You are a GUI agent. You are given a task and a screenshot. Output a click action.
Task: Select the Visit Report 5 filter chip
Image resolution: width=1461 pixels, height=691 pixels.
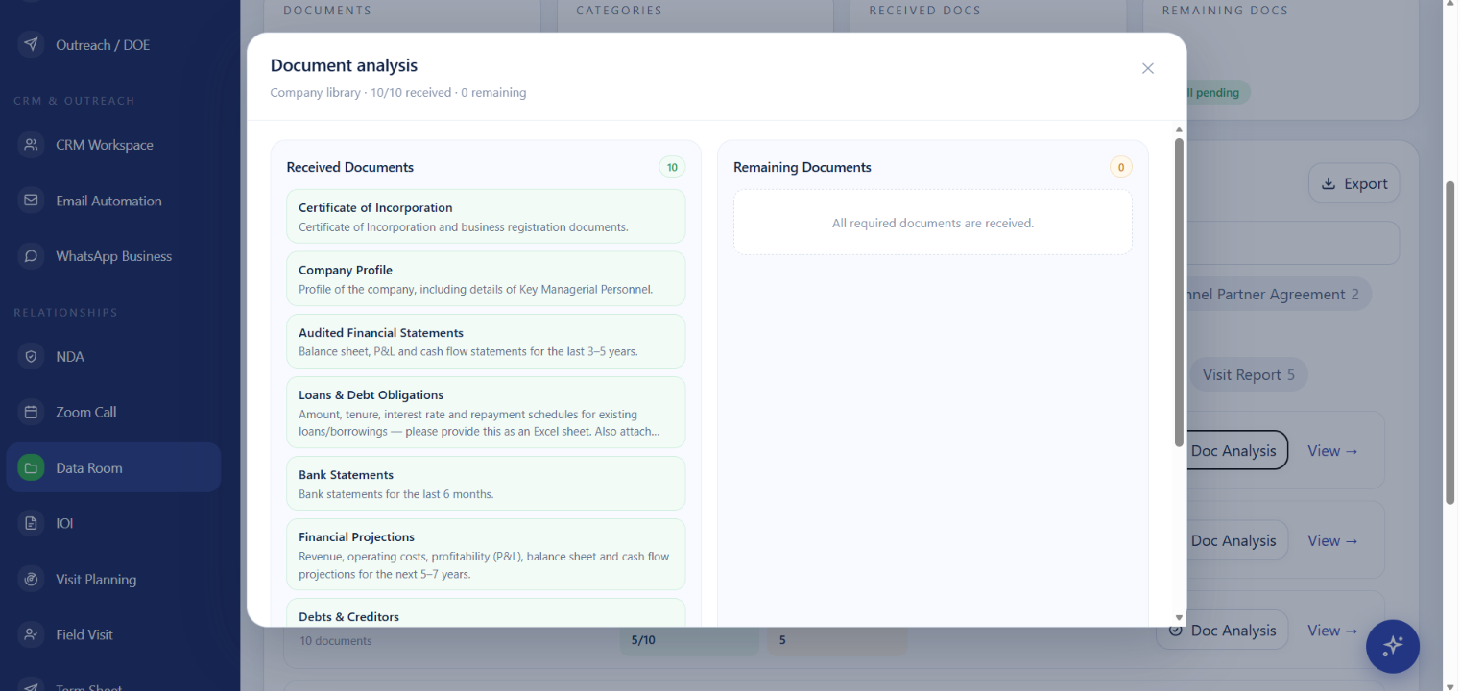tap(1249, 374)
